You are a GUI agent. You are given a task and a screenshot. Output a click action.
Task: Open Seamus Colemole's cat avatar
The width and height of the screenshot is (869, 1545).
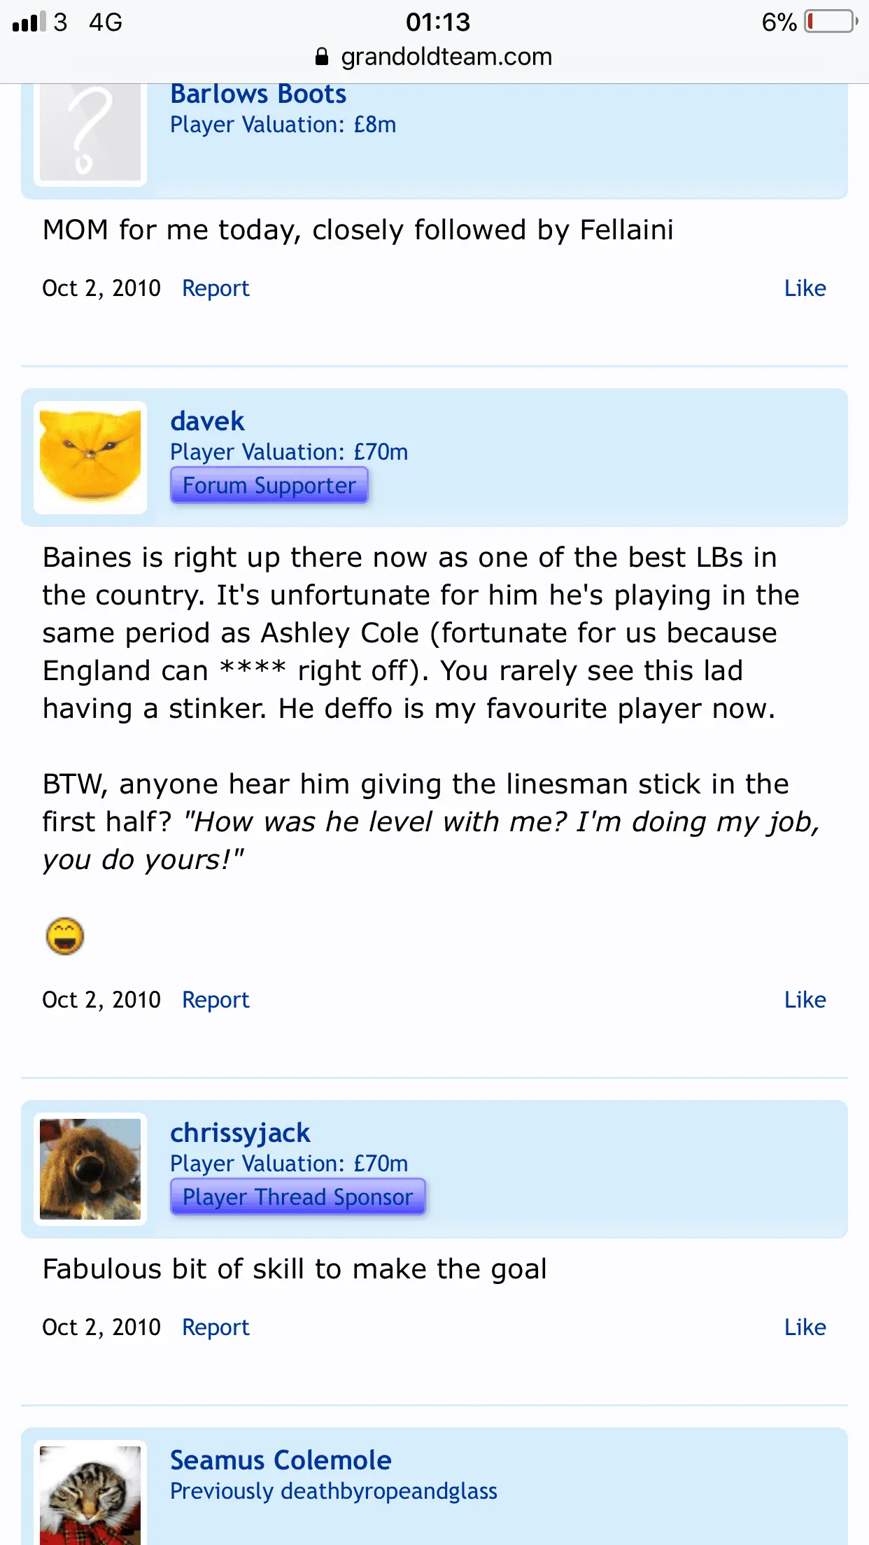(90, 1495)
